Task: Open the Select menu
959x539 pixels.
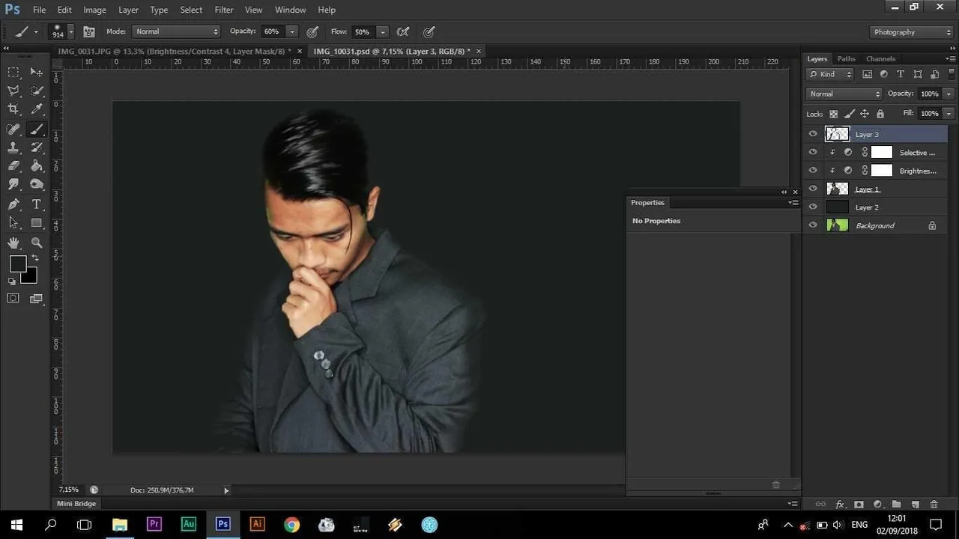Action: 191,10
